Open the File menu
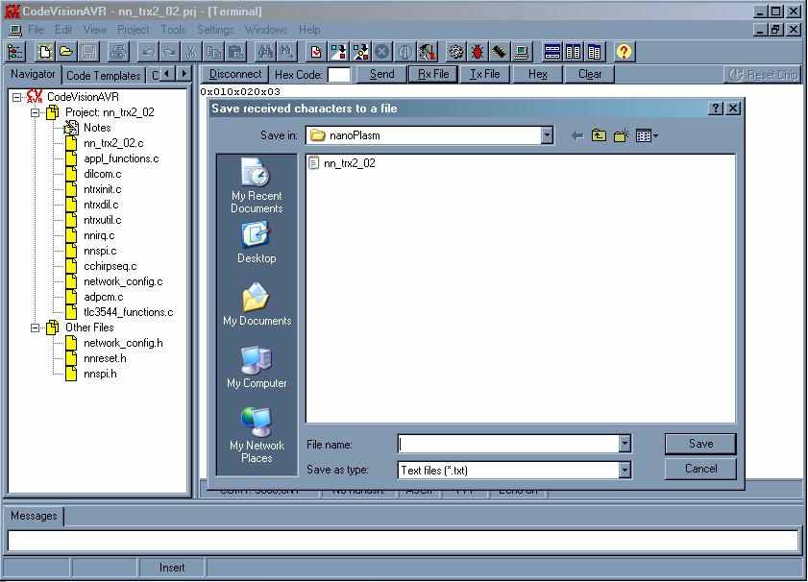The image size is (808, 582). coord(36,30)
